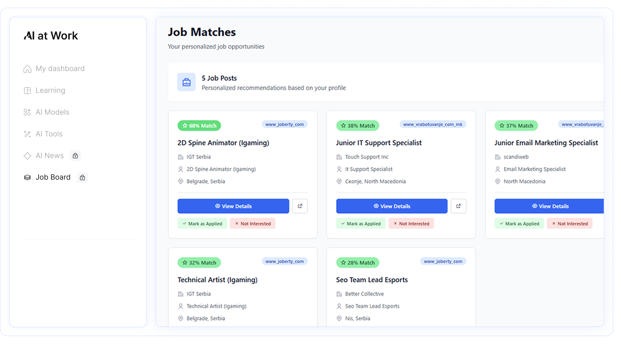Open external link for 2D Spine Animator job
621x344 pixels.
[x=300, y=206]
